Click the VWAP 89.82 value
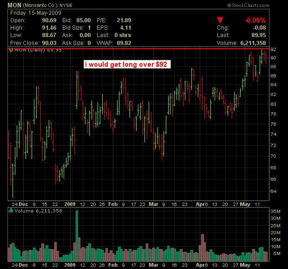Screen dimensions: 288x269 click(x=120, y=43)
